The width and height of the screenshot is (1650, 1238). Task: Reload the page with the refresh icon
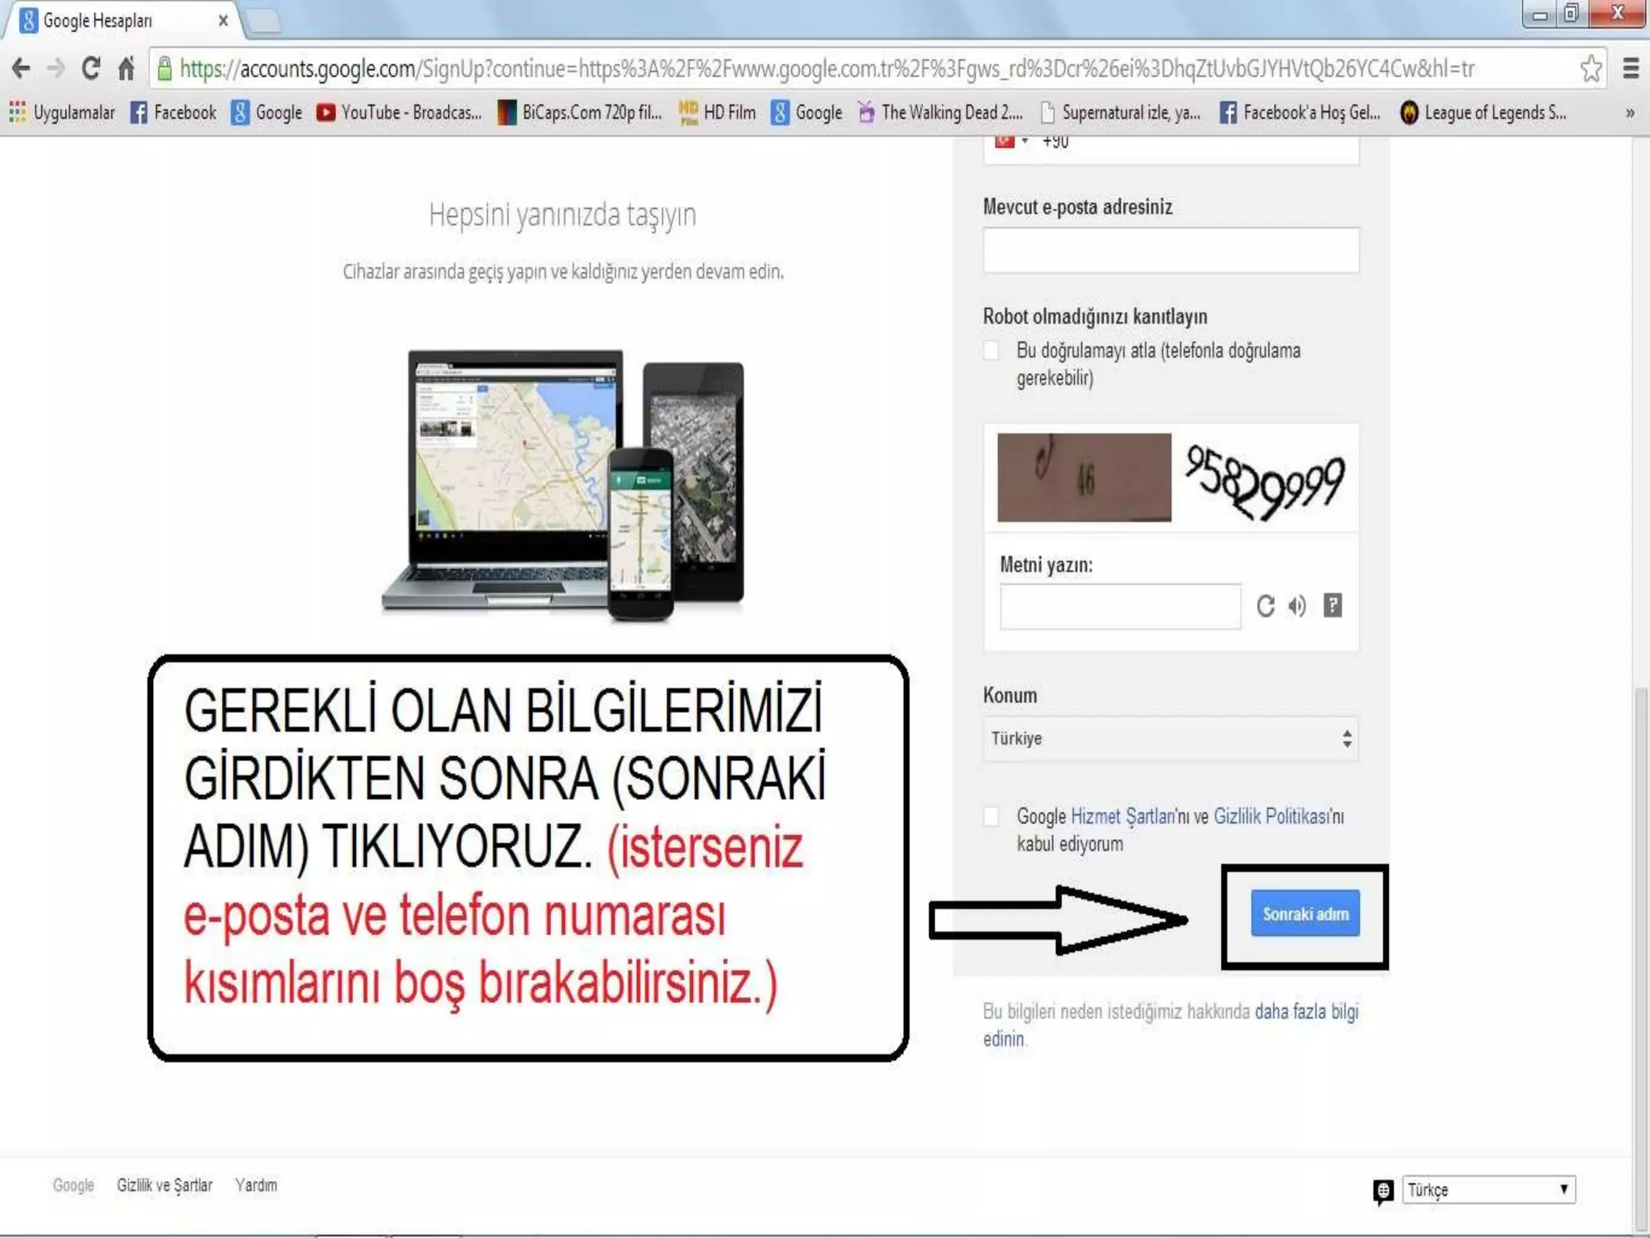pyautogui.click(x=91, y=69)
